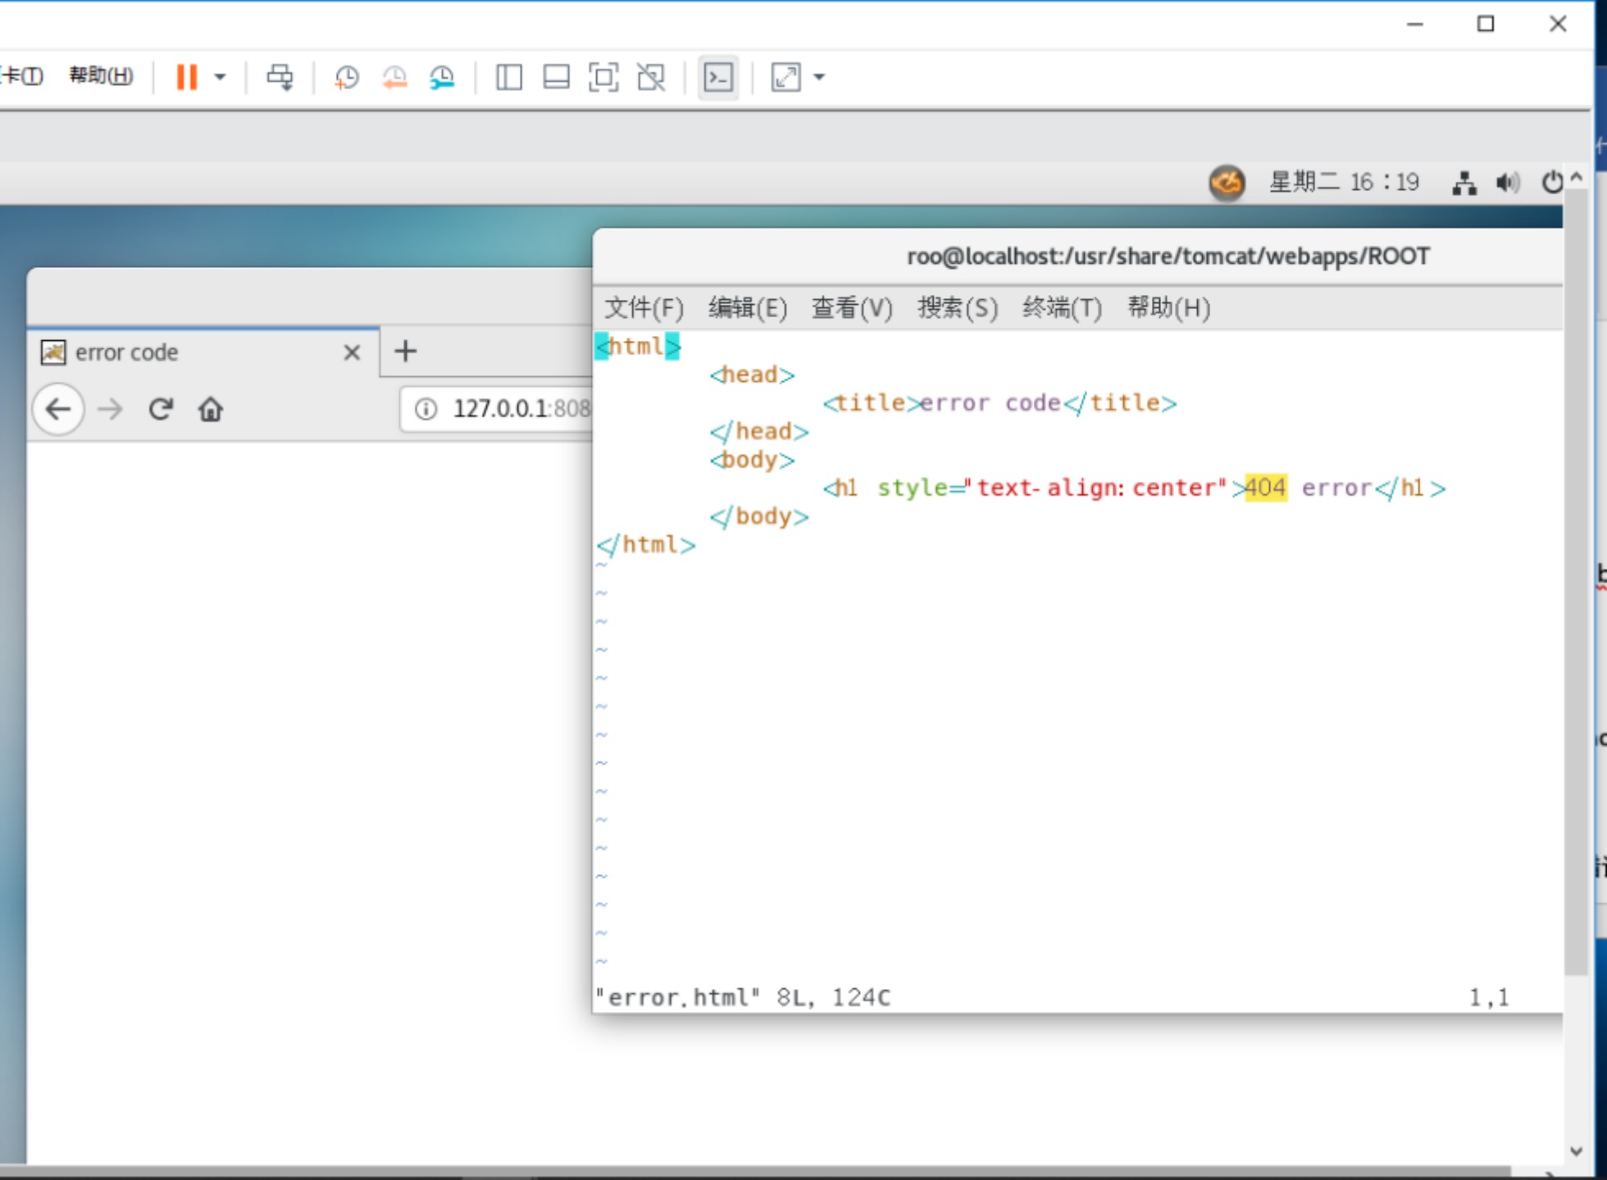Click the highlighted '404' text in vim

1265,488
